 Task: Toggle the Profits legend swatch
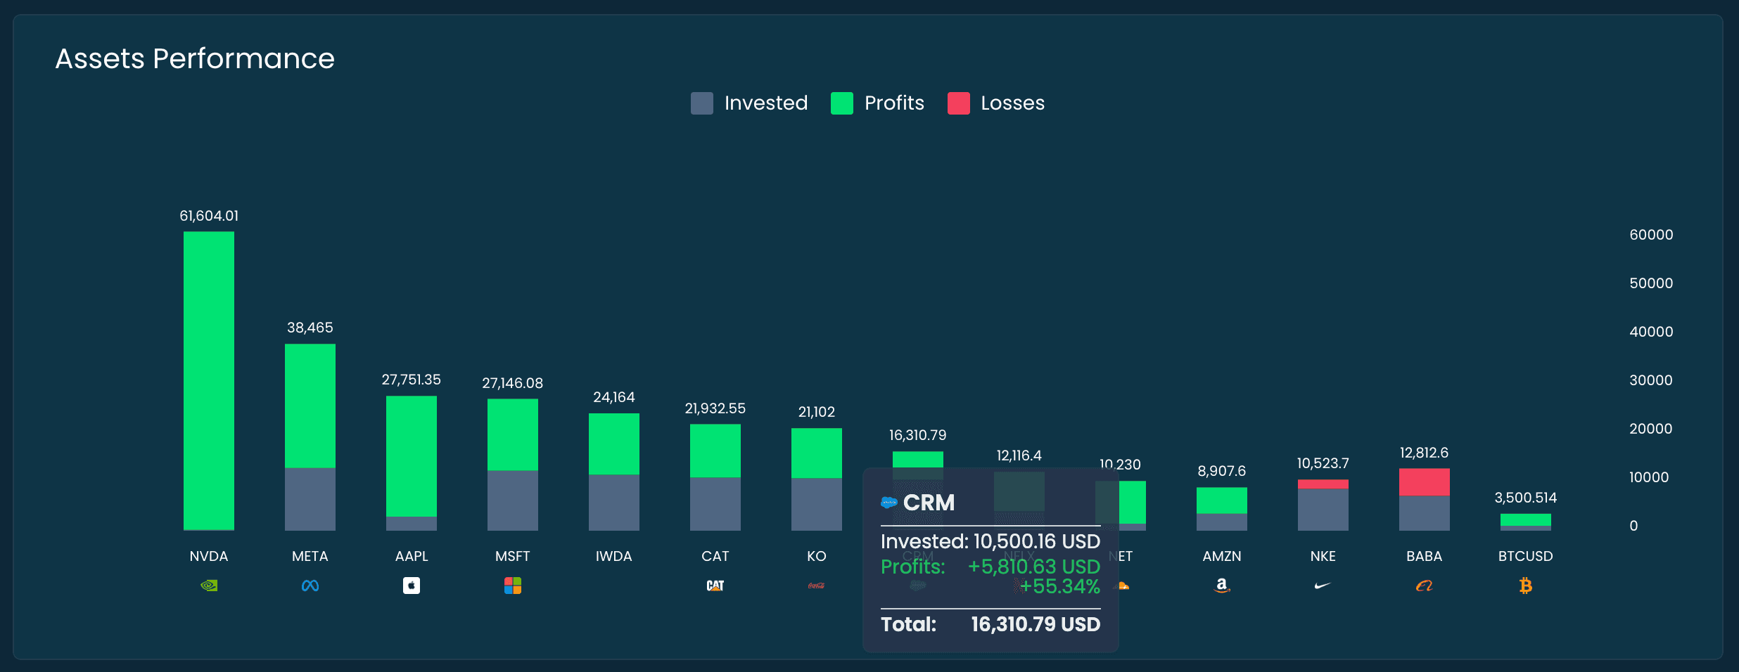click(x=842, y=103)
